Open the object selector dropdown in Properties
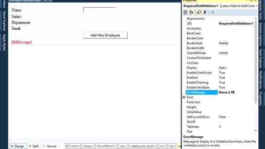 (x=257, y=6)
